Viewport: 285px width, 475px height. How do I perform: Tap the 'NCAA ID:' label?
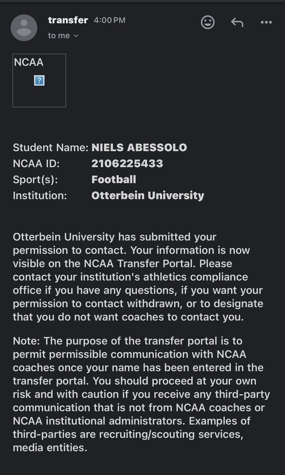pos(36,163)
